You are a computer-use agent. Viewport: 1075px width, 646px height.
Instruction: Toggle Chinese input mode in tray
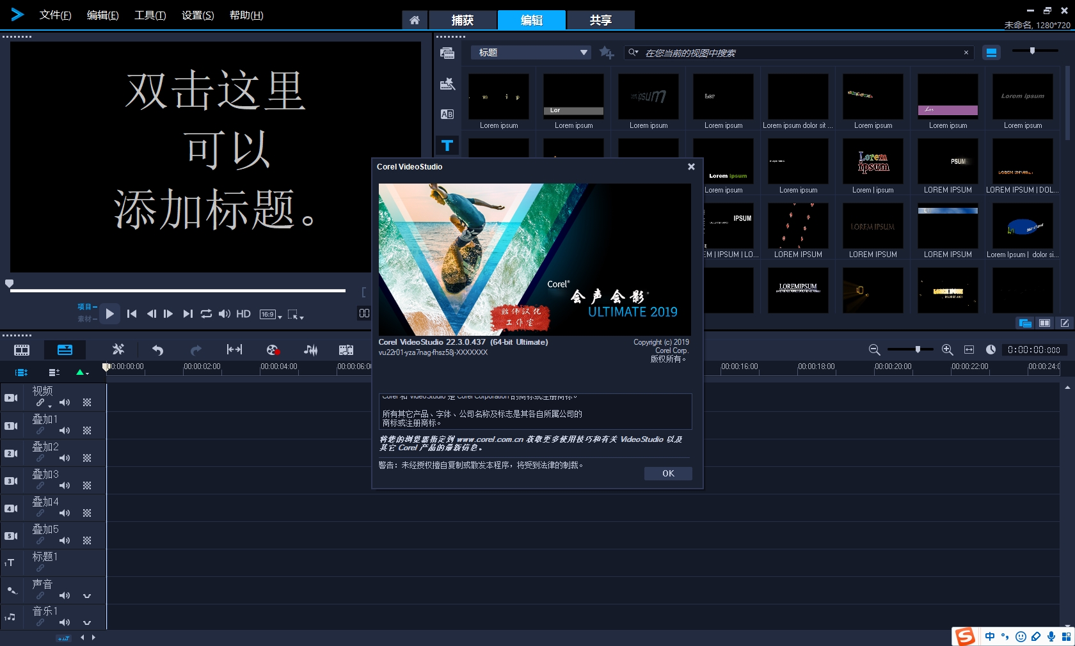pos(990,636)
